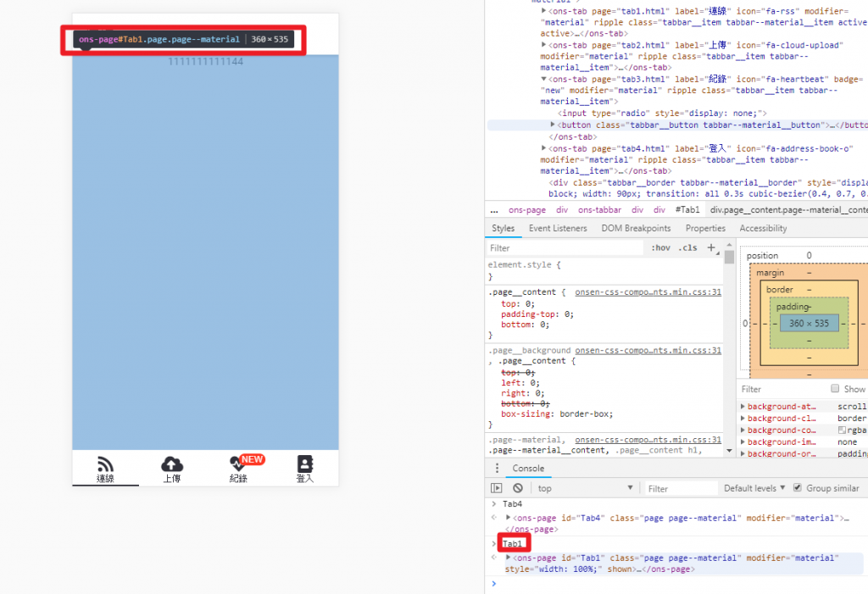Open the 登入 address book tab
868x594 pixels.
(x=305, y=469)
